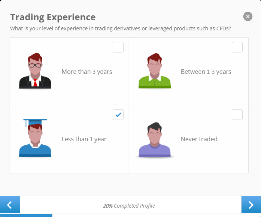Image resolution: width=261 pixels, height=217 pixels.
Task: Click the green sweater man avatar
Action: click(155, 71)
